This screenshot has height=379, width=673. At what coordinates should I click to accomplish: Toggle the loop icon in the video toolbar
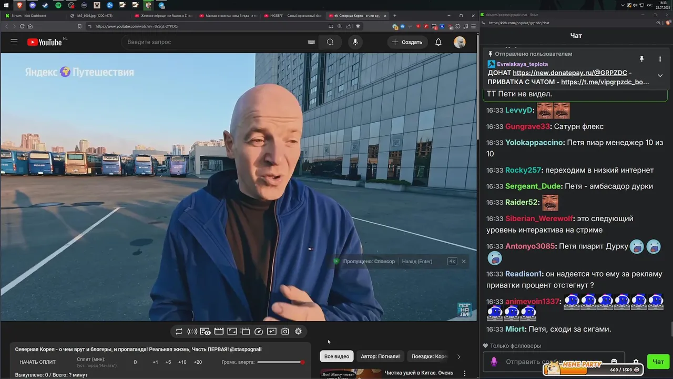pyautogui.click(x=179, y=331)
